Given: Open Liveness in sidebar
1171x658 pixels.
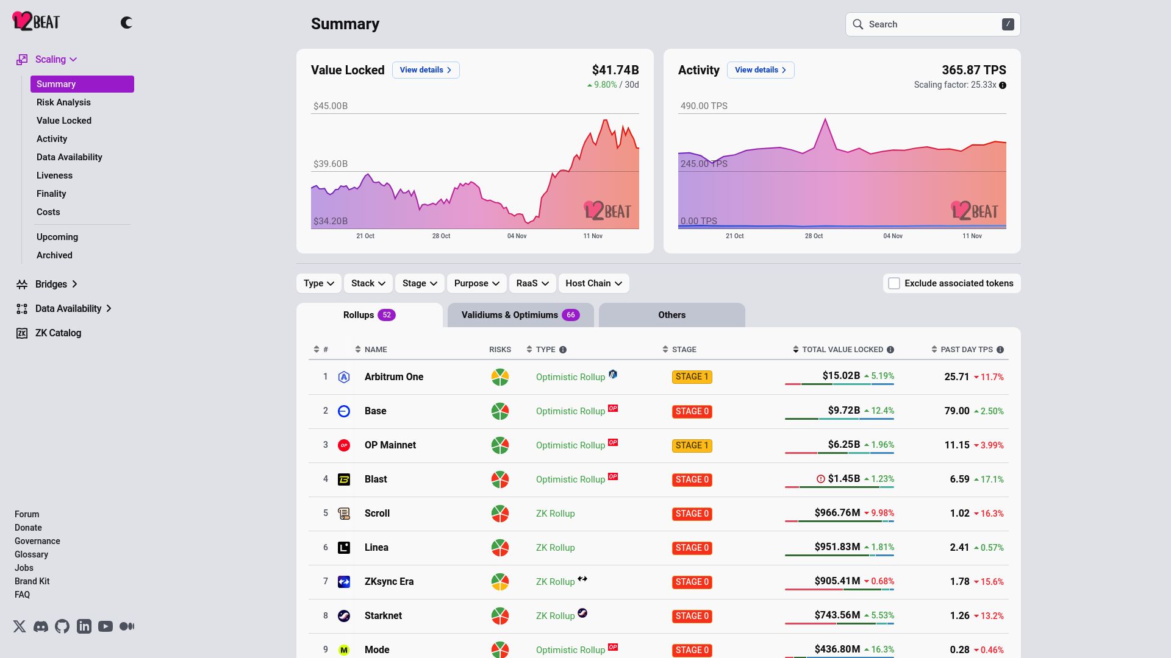Looking at the screenshot, I should pyautogui.click(x=54, y=175).
